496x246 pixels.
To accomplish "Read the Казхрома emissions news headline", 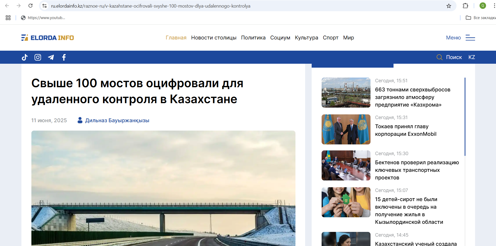I will (x=413, y=97).
